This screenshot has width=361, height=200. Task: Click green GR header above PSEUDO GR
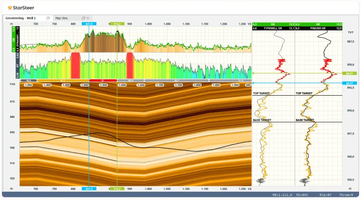(318, 24)
